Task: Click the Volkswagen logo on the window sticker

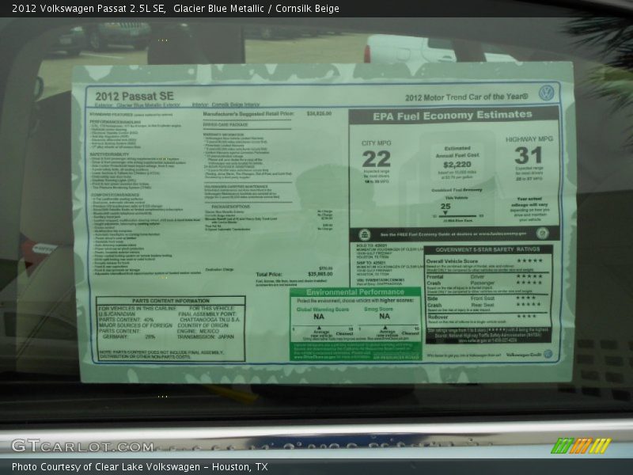Action: (546, 93)
